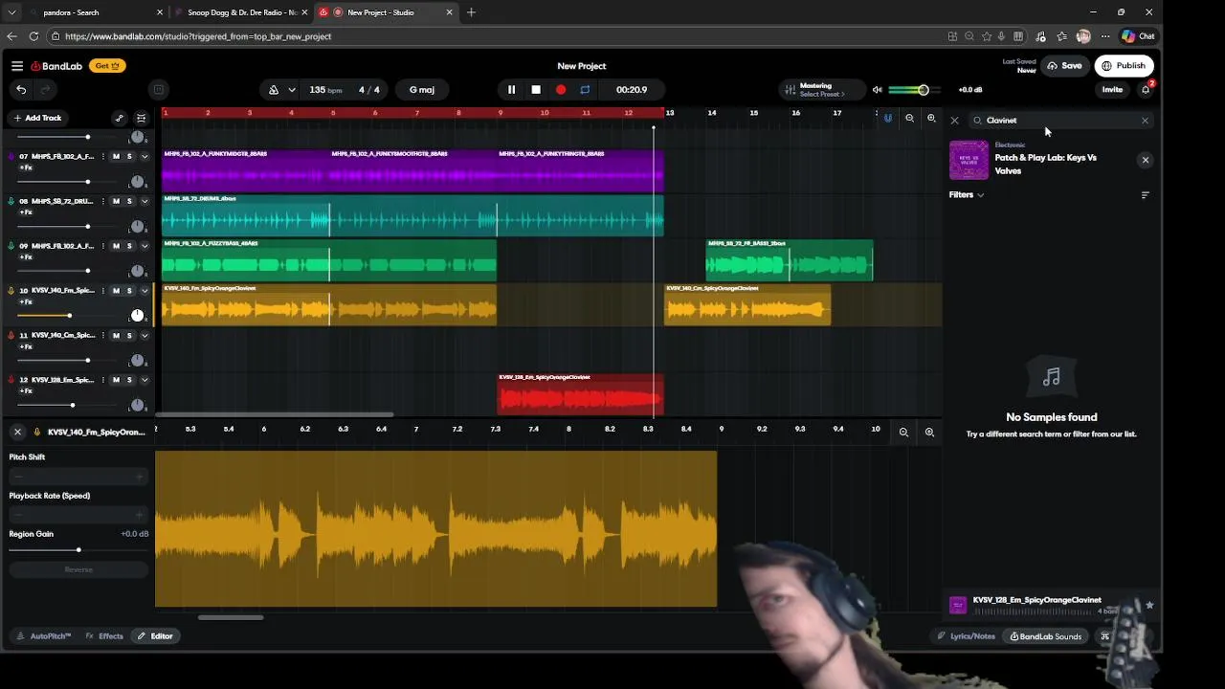Close the sounds browser panel
This screenshot has height=689, width=1225.
pyautogui.click(x=954, y=121)
